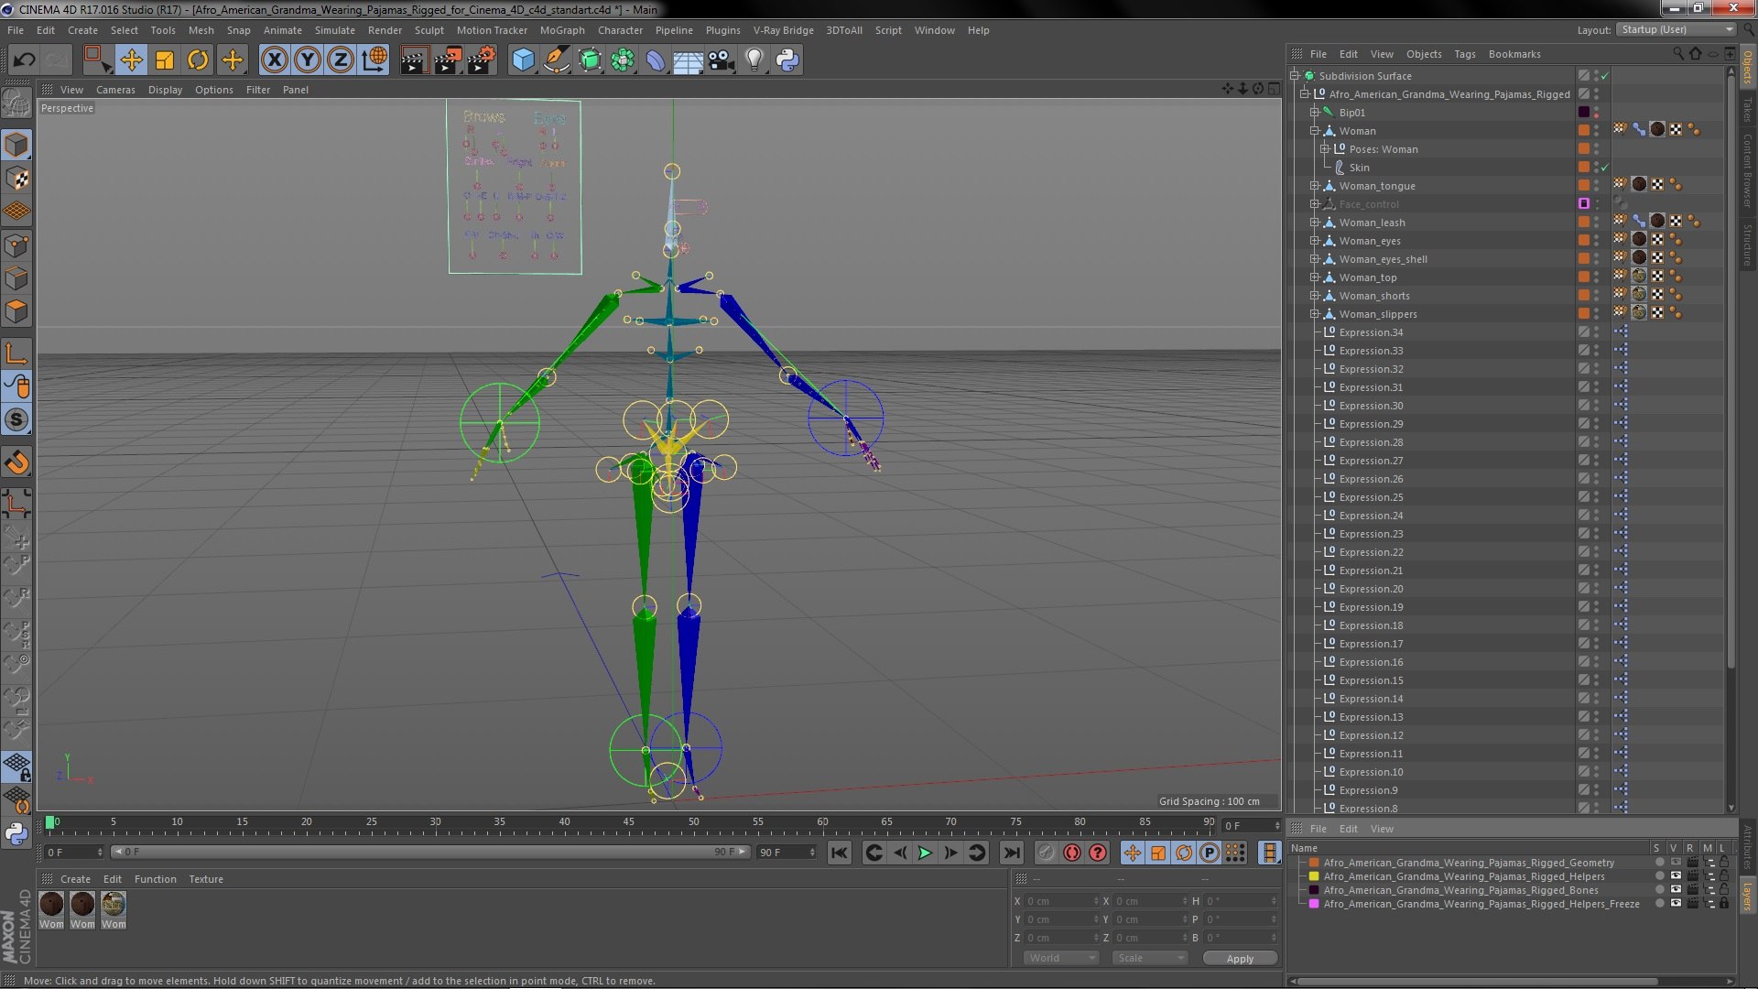Select the Woman_leash object
This screenshot has width=1758, height=989.
(1372, 223)
